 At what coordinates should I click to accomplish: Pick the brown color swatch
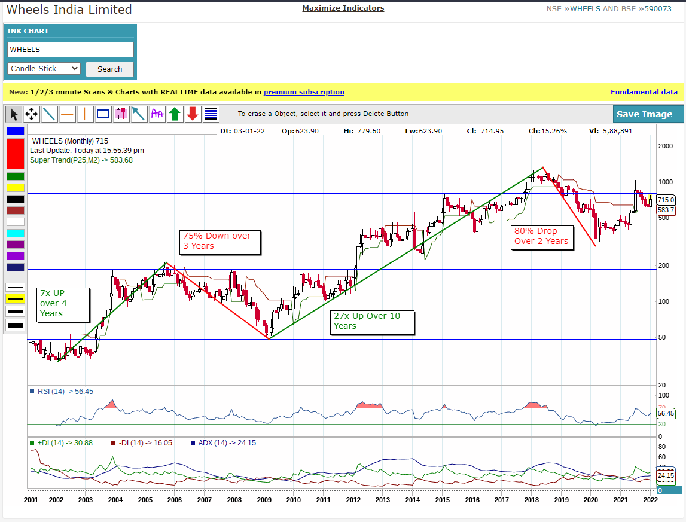tap(16, 210)
